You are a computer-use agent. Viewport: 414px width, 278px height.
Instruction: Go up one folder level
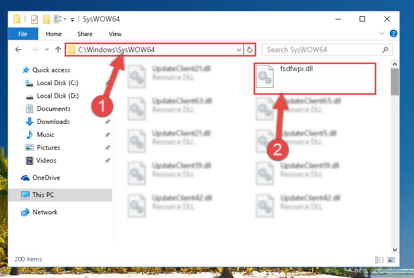(x=58, y=50)
